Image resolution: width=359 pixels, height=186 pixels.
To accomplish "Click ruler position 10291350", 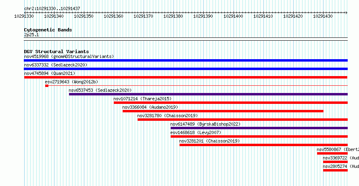I will 83,16.
